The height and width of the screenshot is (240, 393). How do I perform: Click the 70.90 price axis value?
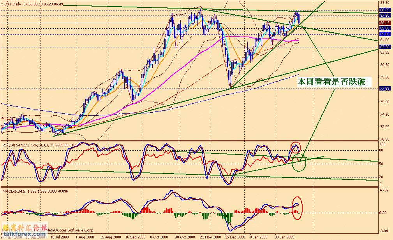[385, 139]
